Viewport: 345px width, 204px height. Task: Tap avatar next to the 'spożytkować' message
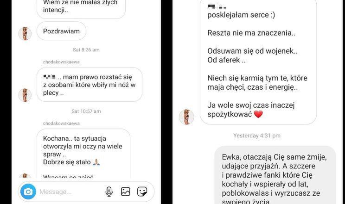coord(186,117)
